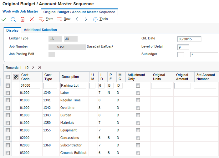219x158 pixels.
Task: Toggle Adjustment Only for Overtime row
Action: point(138,108)
